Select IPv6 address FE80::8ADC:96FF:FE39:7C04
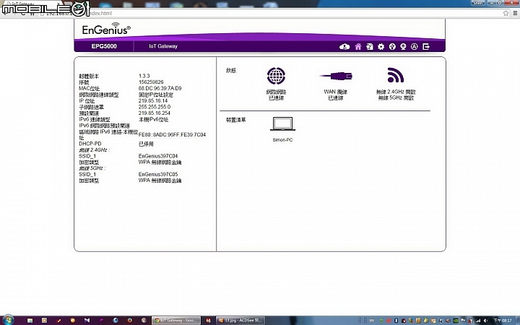520x325 pixels. point(172,134)
